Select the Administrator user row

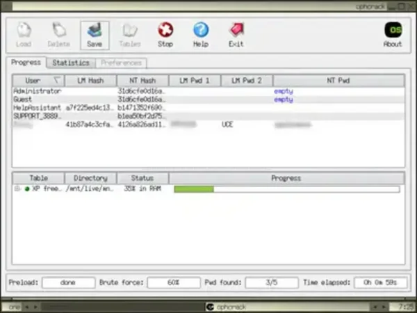(208, 91)
